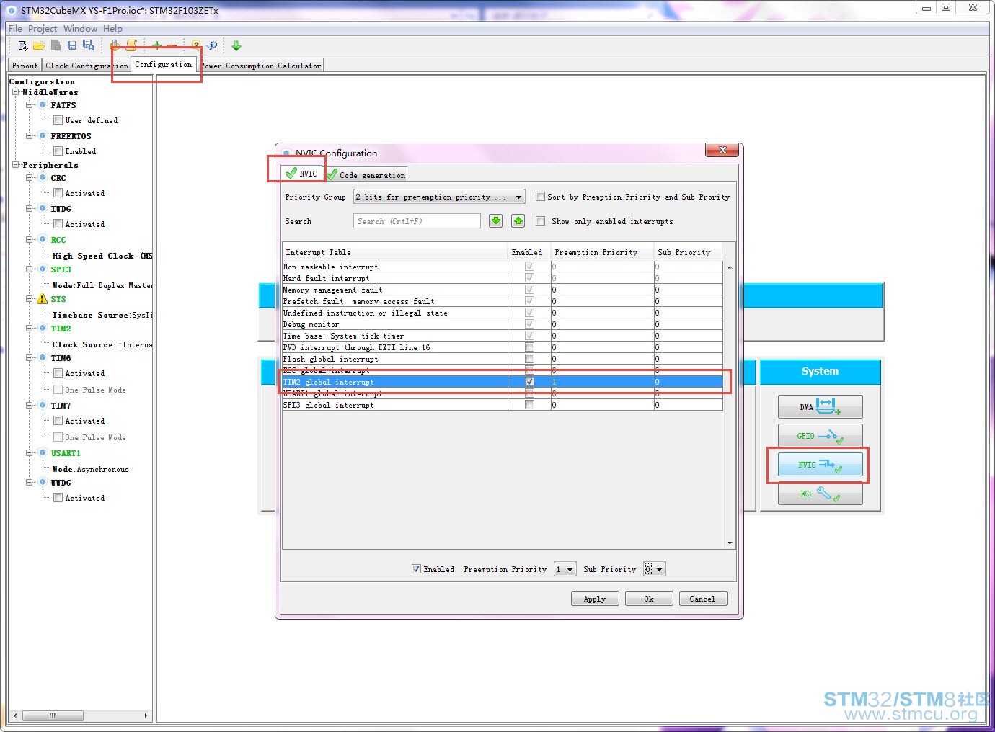Image resolution: width=995 pixels, height=732 pixels.
Task: Click the green plus toolbar icon
Action: [x=156, y=45]
